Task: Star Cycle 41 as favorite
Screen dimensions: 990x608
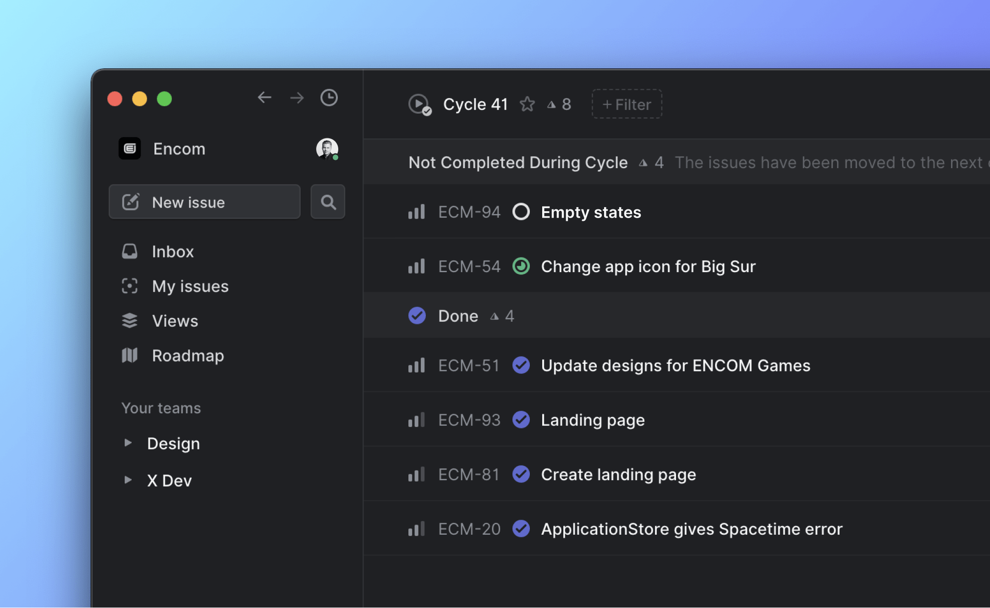Action: point(527,104)
